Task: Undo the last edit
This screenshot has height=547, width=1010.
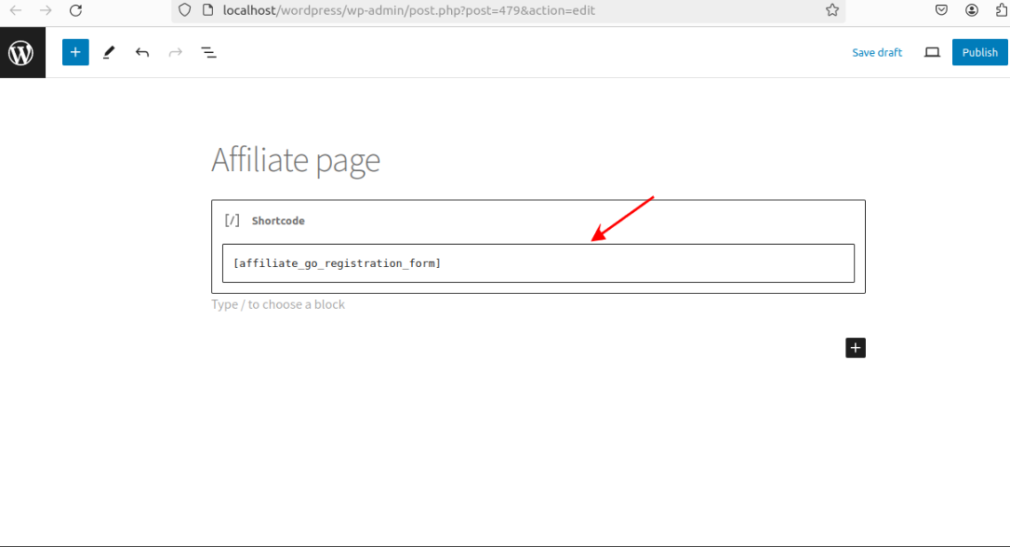Action: pos(142,53)
